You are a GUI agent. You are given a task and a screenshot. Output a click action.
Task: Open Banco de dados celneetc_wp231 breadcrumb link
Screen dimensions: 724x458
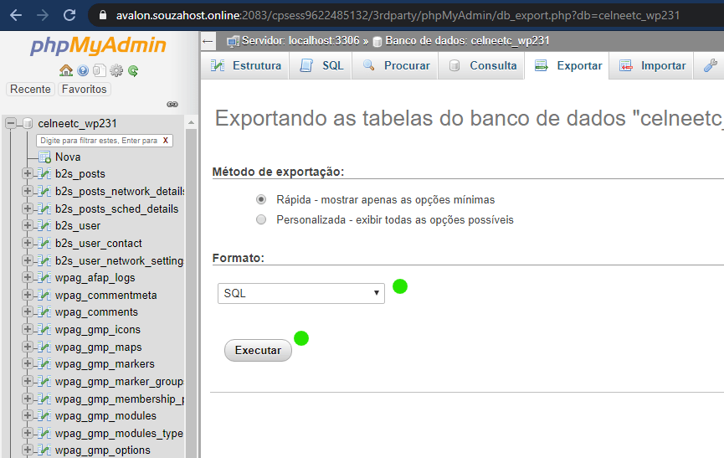coord(467,41)
